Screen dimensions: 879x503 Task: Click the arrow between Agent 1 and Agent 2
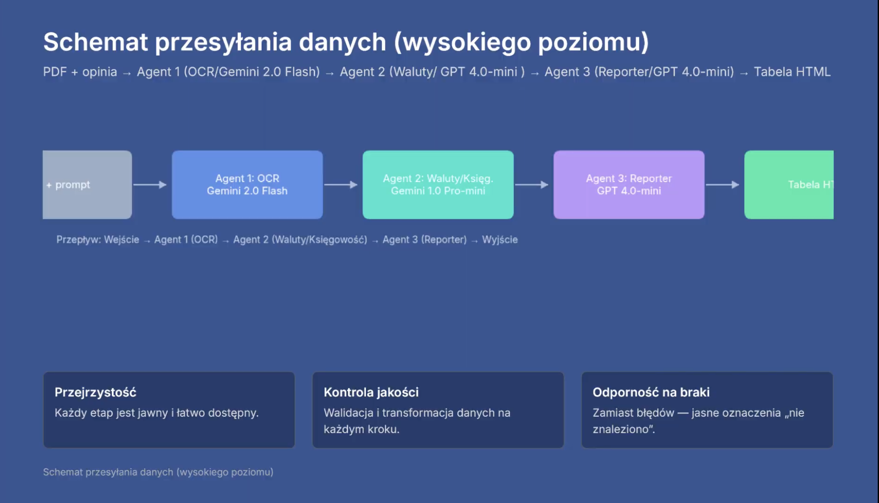340,185
